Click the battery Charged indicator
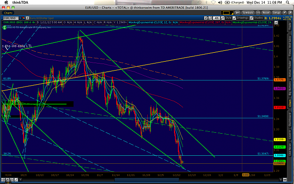This screenshot has height=184, width=294. tap(234, 2)
